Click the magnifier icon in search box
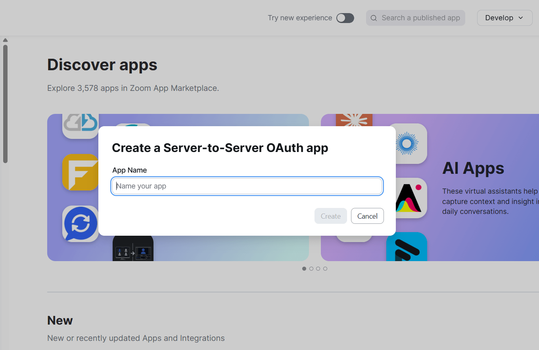Viewport: 539px width, 350px height. [x=374, y=18]
